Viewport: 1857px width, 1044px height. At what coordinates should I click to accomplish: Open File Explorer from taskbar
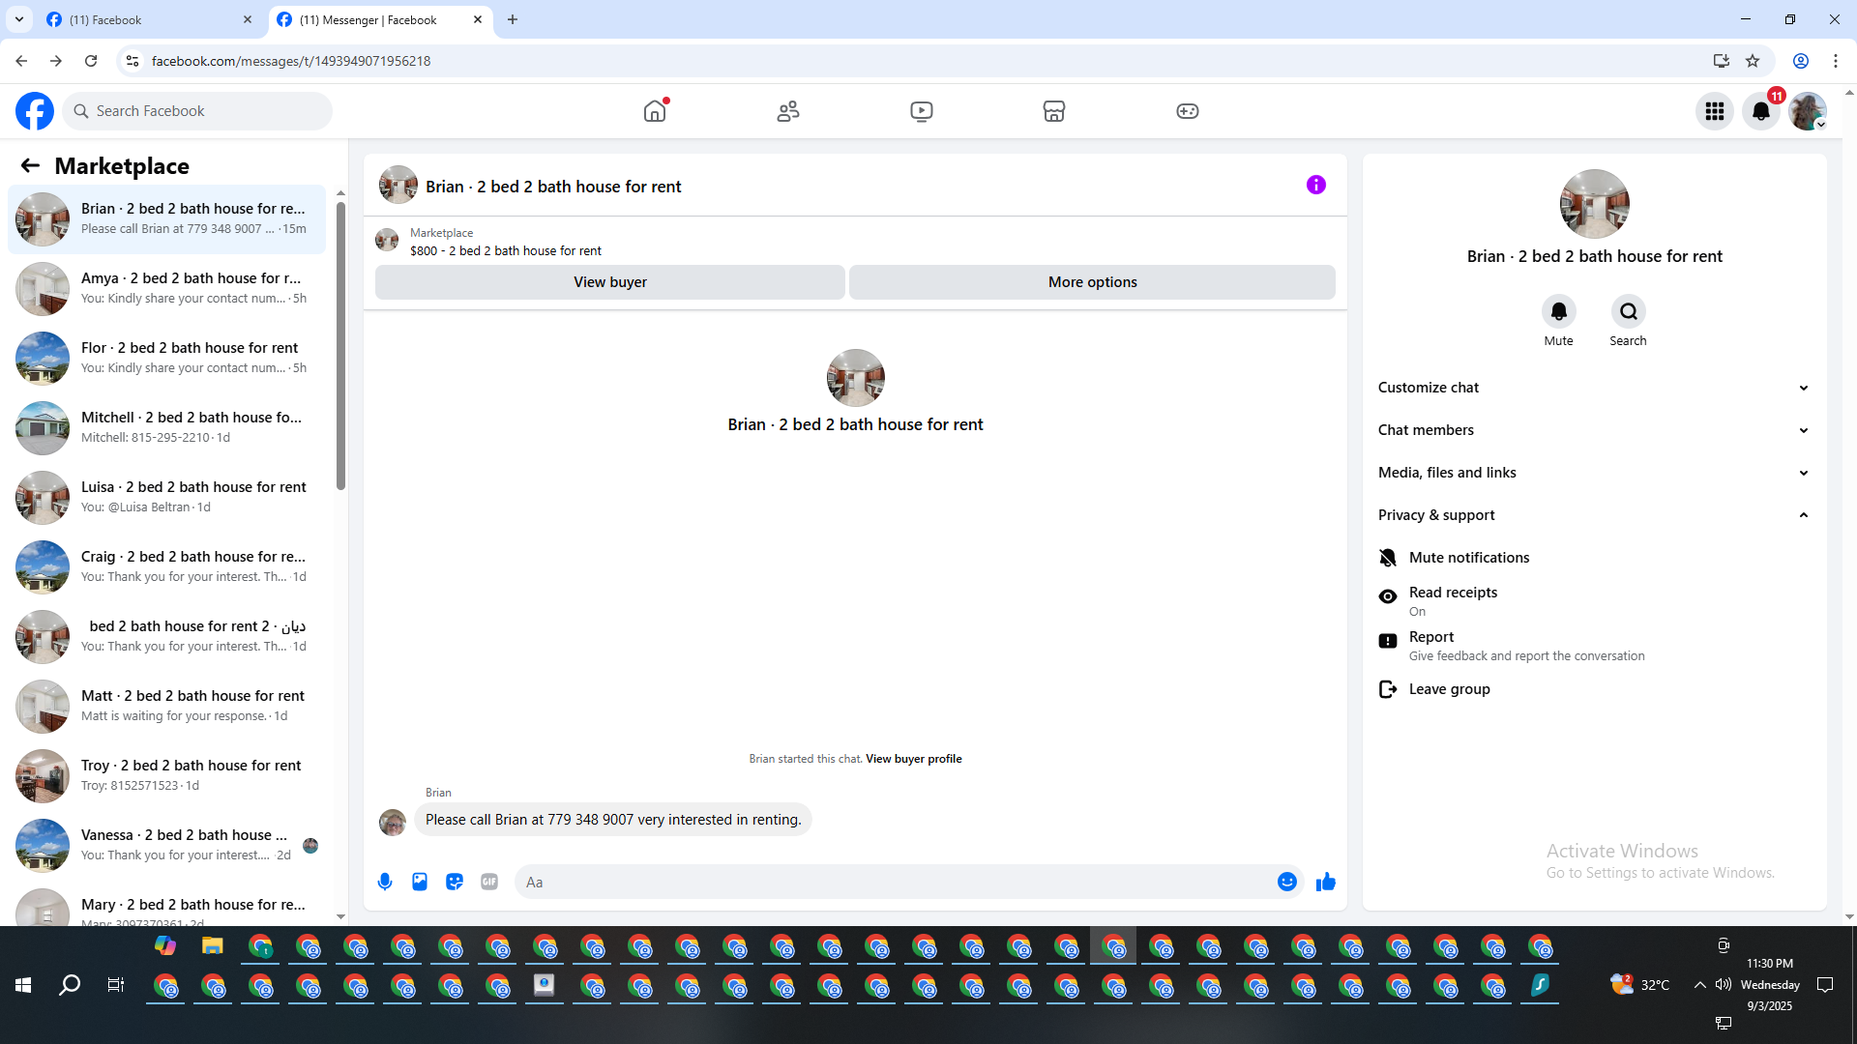click(x=212, y=946)
